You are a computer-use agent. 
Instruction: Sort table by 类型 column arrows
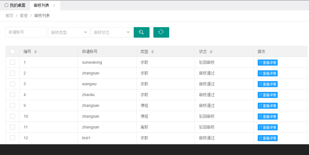[153, 52]
